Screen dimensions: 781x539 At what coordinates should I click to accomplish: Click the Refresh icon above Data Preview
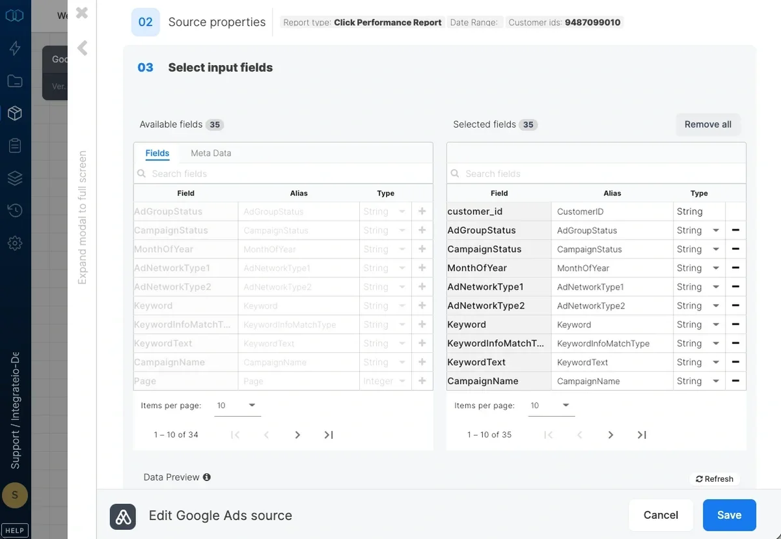[x=700, y=478]
